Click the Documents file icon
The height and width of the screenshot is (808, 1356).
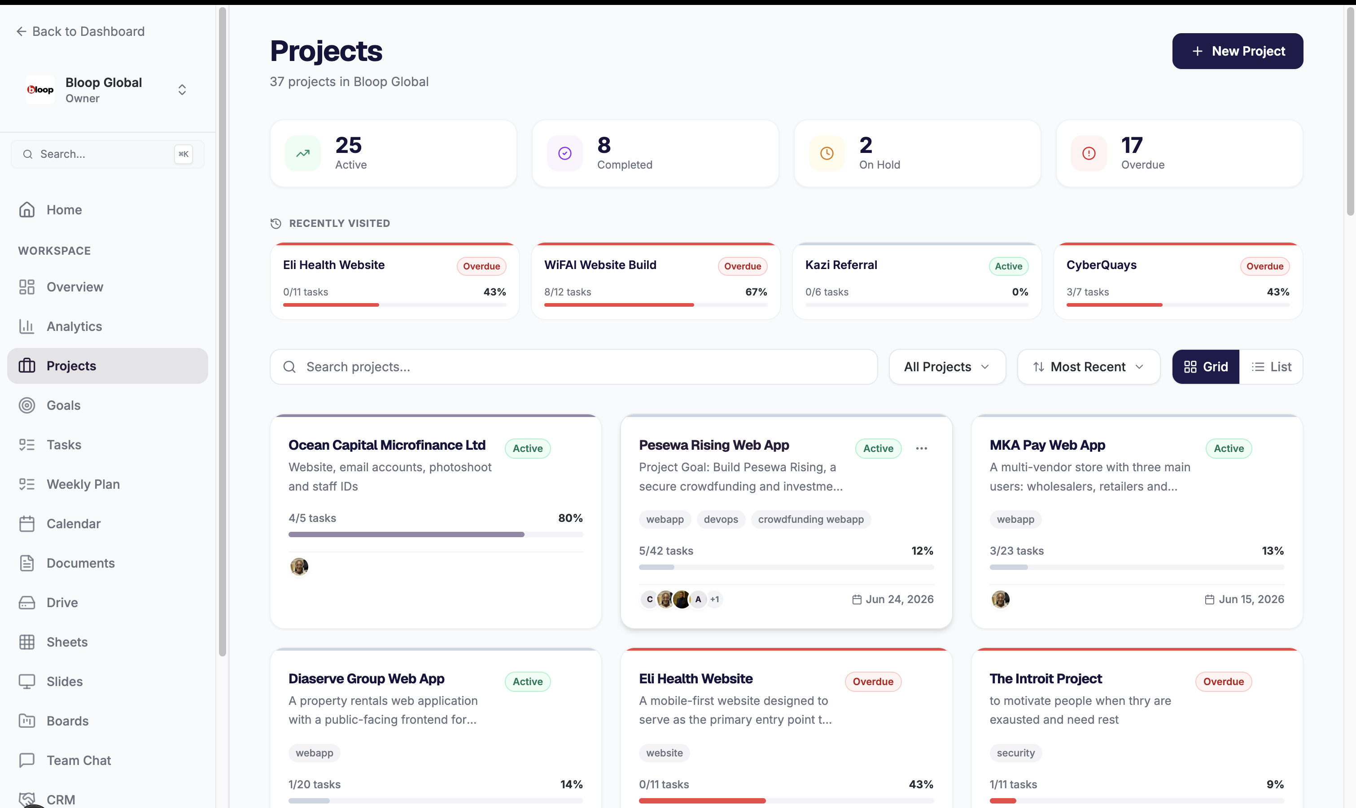pyautogui.click(x=26, y=563)
